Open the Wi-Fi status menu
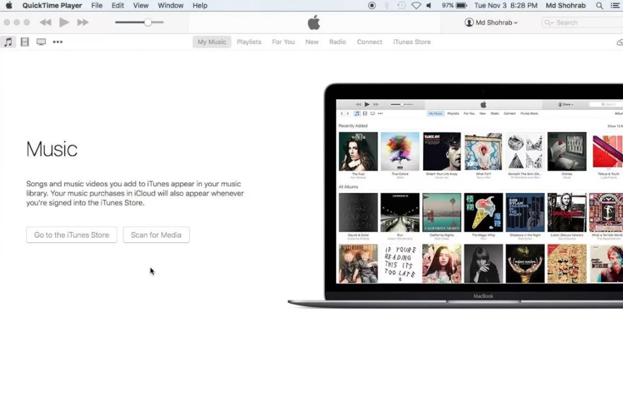This screenshot has height=393, width=623. click(416, 6)
